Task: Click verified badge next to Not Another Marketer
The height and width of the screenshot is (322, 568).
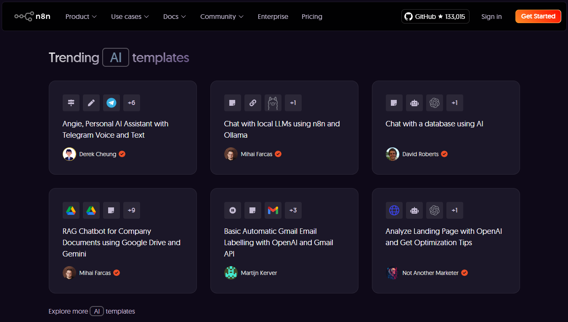Action: click(x=464, y=273)
